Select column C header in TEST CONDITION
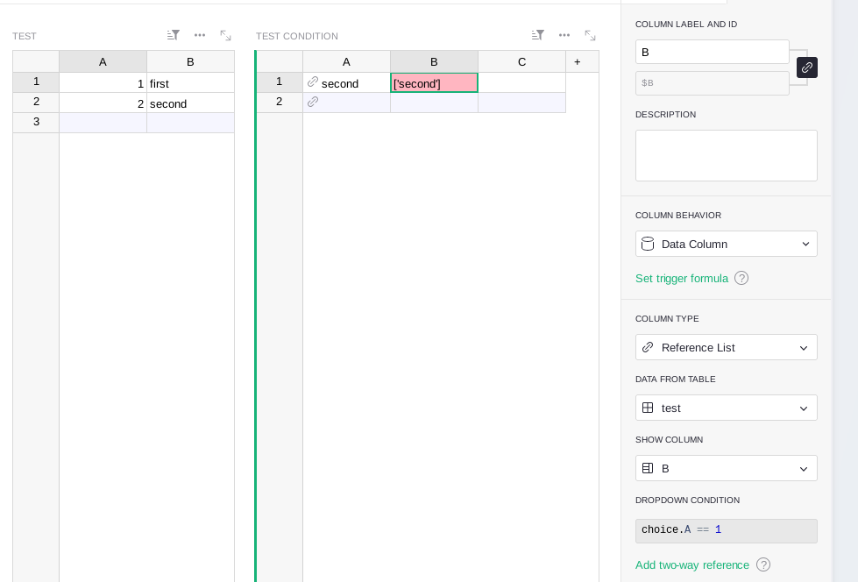Screen dimensions: 858x582 [522, 62]
